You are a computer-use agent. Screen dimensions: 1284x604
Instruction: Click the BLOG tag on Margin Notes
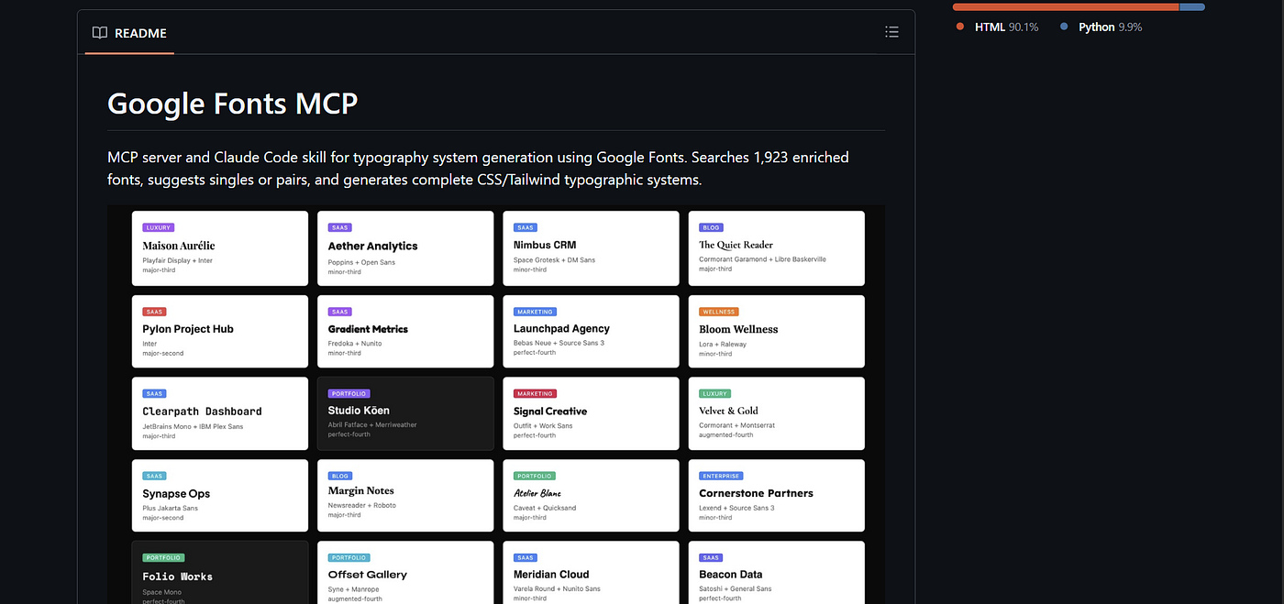coord(339,476)
